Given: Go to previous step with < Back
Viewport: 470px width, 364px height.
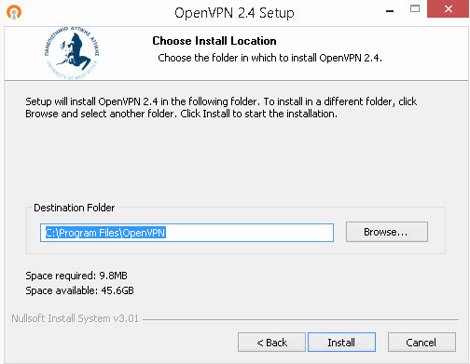Looking at the screenshot, I should click(x=271, y=343).
